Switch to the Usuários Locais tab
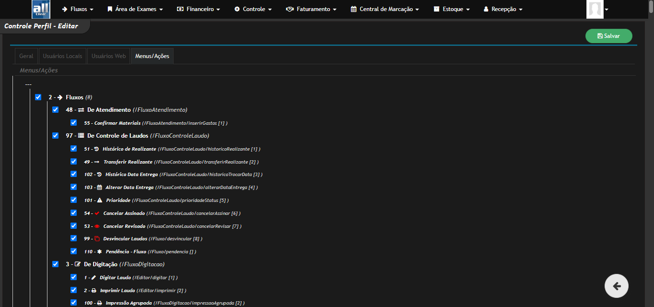 pyautogui.click(x=62, y=56)
